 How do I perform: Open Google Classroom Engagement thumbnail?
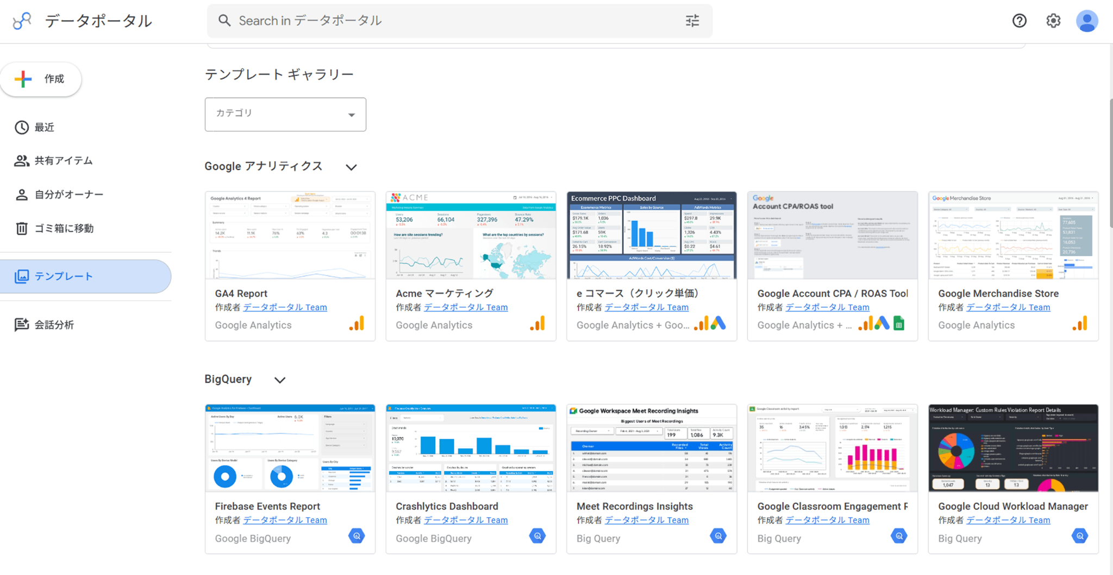point(833,448)
